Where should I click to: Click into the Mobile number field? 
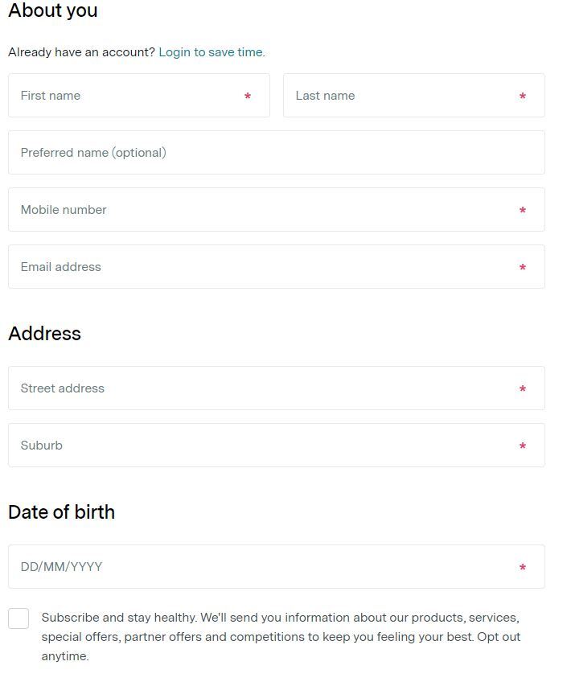pyautogui.click(x=265, y=210)
